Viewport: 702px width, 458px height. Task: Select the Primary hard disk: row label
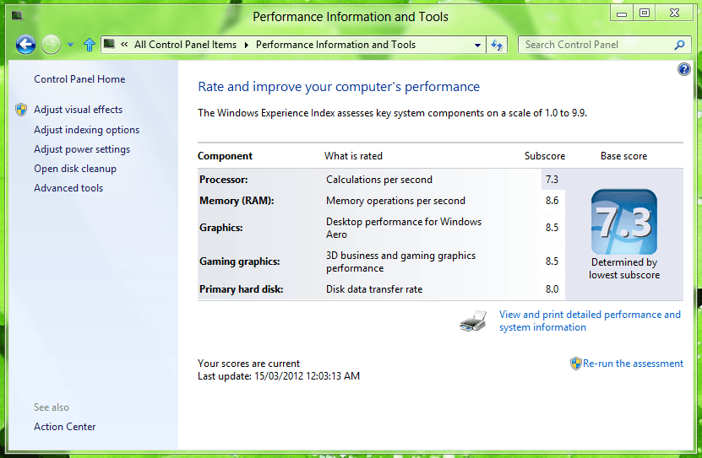[x=242, y=289]
